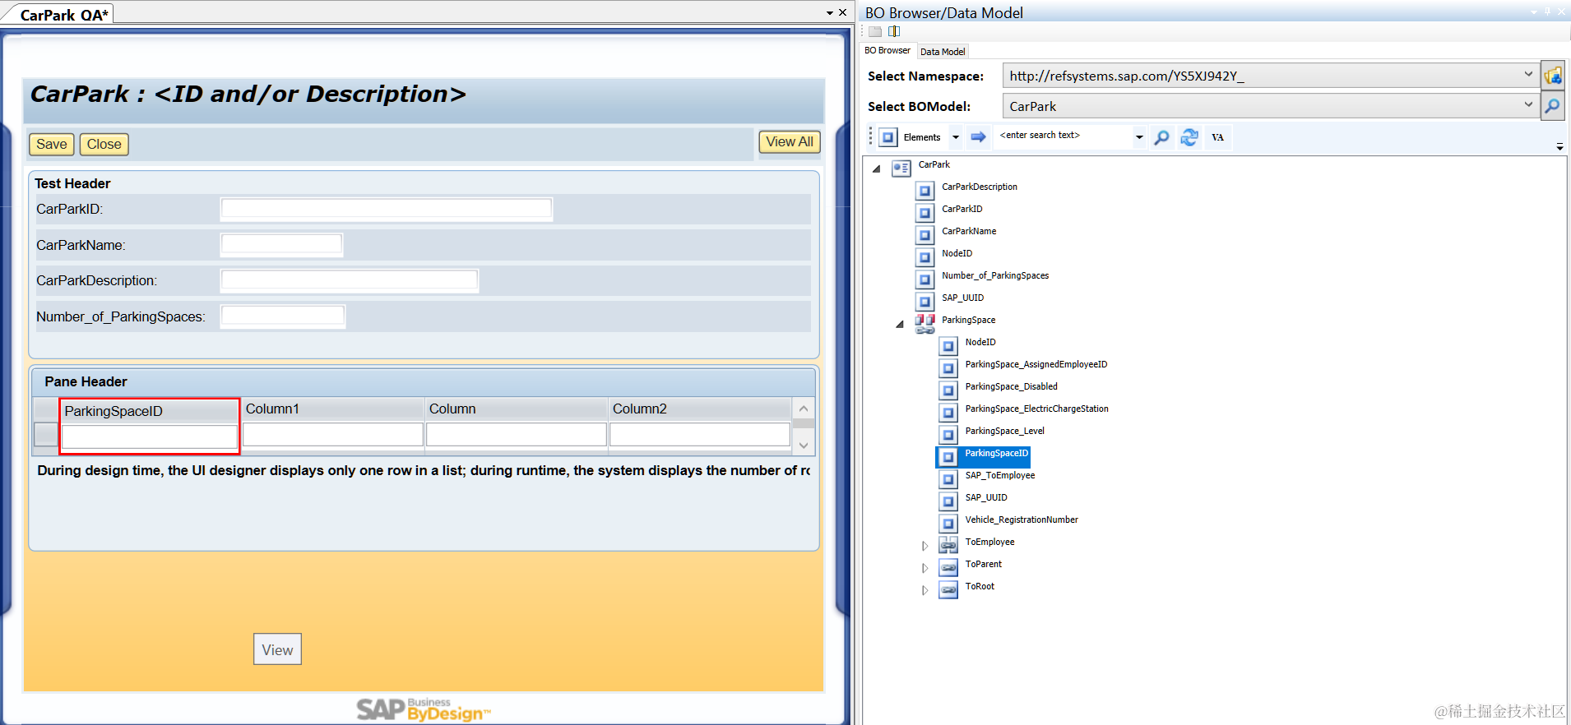Select the Column1 table header
1571x725 pixels.
pos(333,409)
